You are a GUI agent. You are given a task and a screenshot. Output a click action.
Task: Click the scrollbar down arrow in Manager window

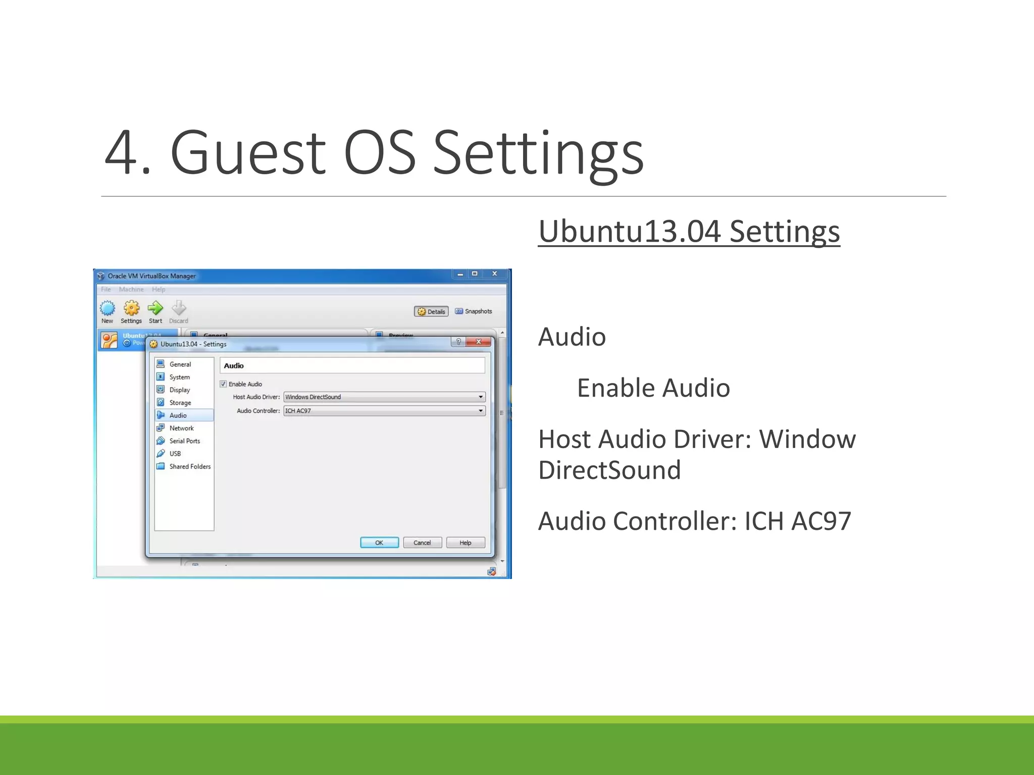coord(502,561)
